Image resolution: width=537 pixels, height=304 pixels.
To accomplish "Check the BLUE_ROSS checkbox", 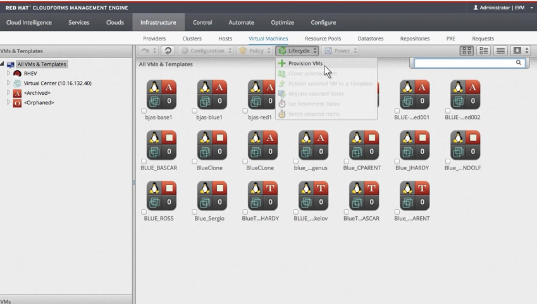I will pyautogui.click(x=144, y=212).
